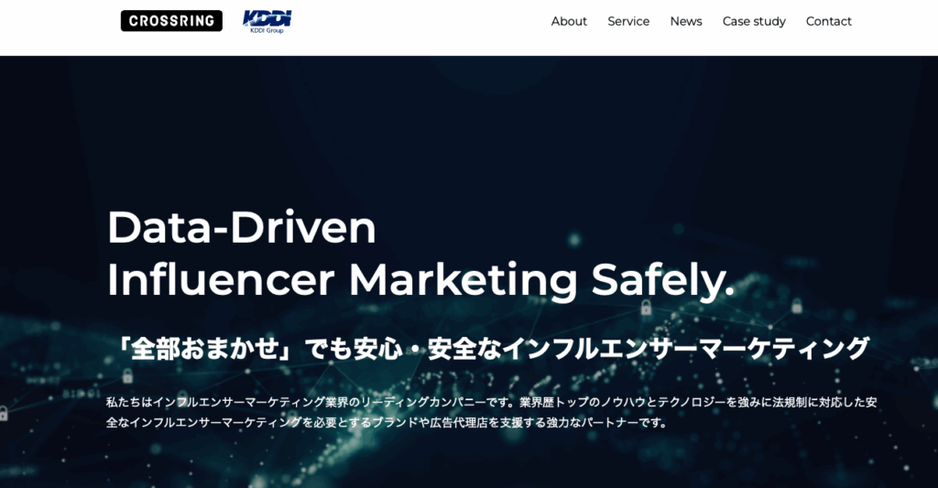Click the partially cut-off padlock at the left screen edge
The image size is (938, 488).
[x=3, y=413]
